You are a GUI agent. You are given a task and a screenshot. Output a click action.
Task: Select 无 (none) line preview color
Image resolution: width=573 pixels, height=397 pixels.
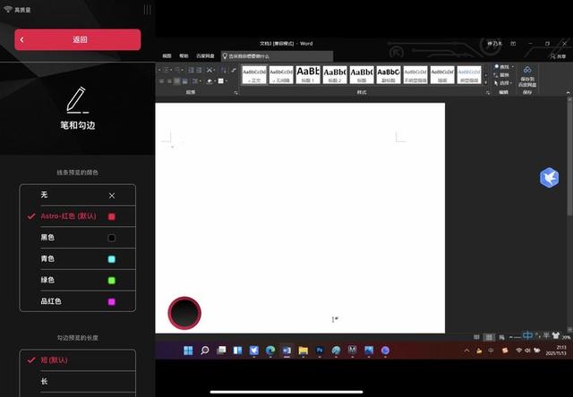77,194
